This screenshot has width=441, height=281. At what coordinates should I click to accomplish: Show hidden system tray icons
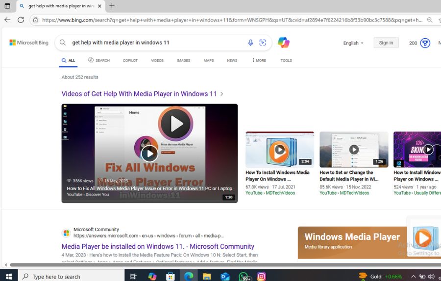point(413,277)
